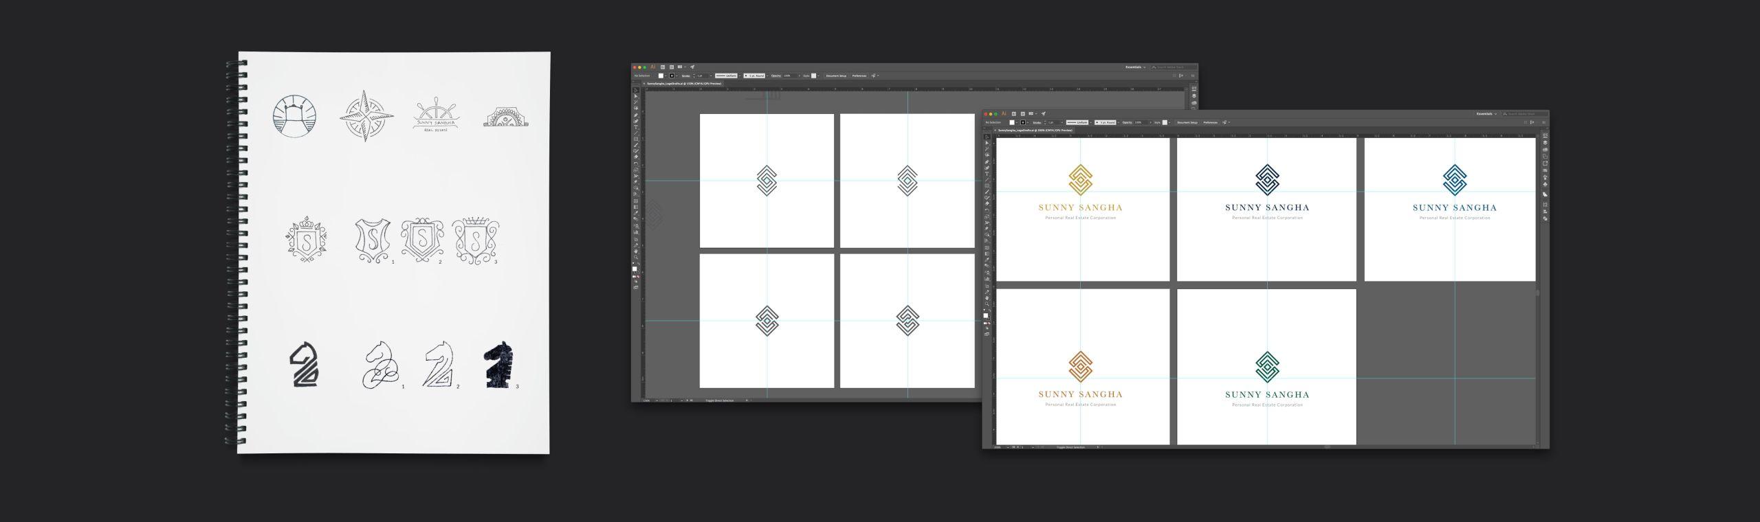Click teal-green Sunny Sangha logo artboard
This screenshot has width=1760, height=522.
[x=1266, y=367]
